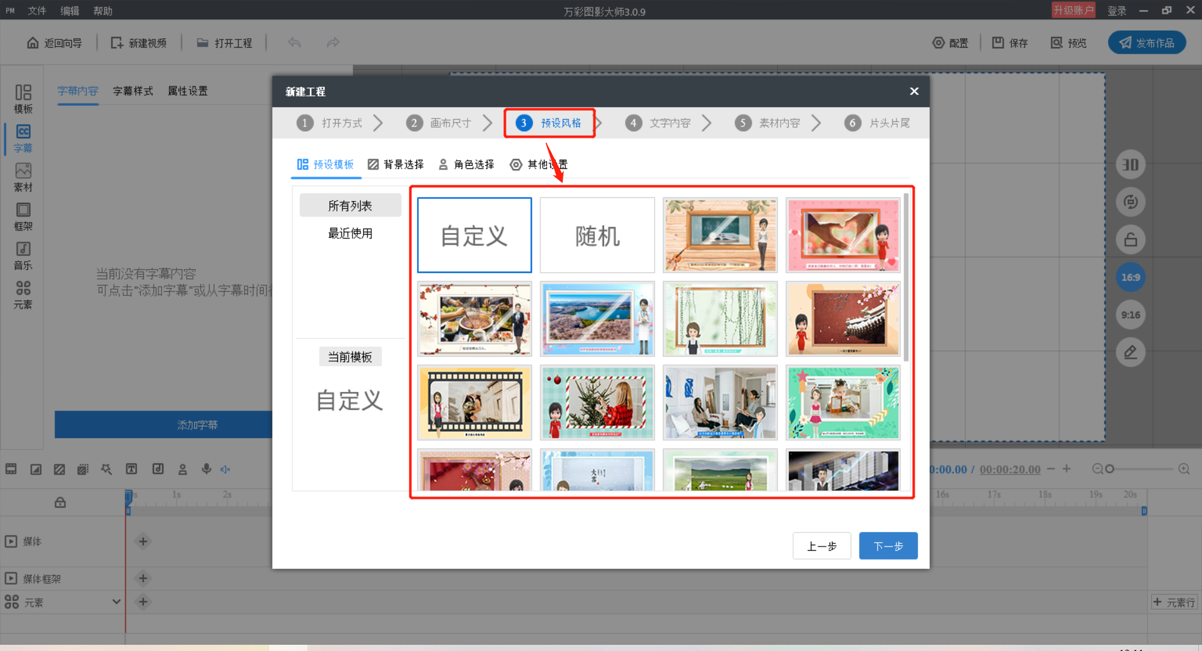
Task: Toggle the timeline lock icon
Action: pos(60,502)
